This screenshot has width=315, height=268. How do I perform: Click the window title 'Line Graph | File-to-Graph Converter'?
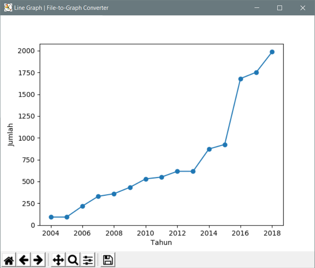tap(61, 8)
